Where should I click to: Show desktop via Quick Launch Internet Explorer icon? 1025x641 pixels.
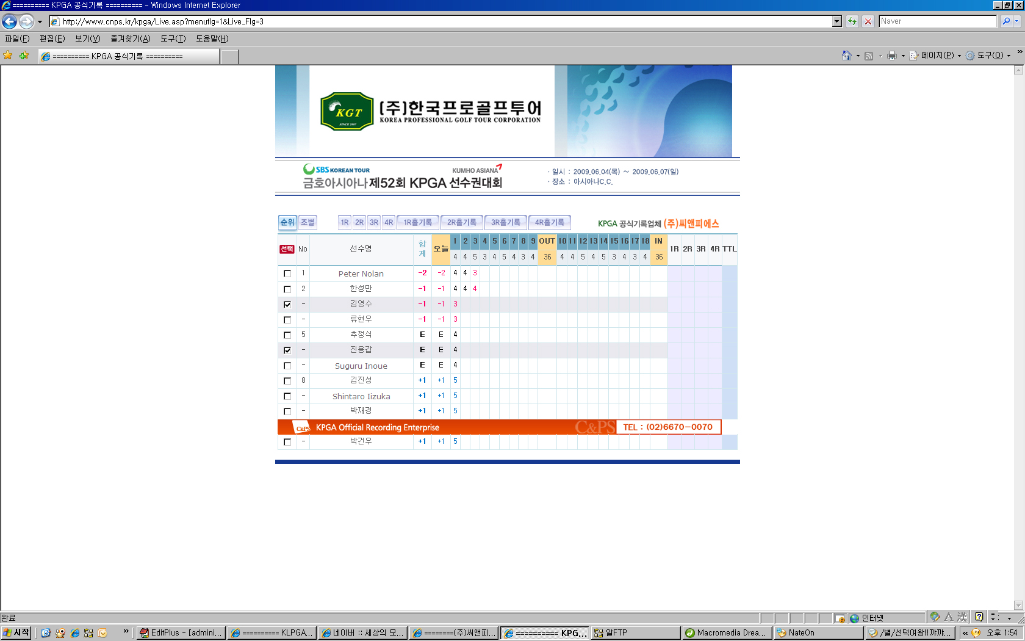coord(75,633)
